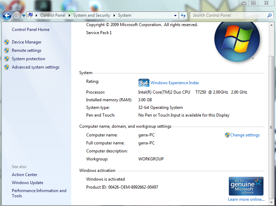
Task: Click the No Pen or Touch Input text
Action: [x=184, y=115]
